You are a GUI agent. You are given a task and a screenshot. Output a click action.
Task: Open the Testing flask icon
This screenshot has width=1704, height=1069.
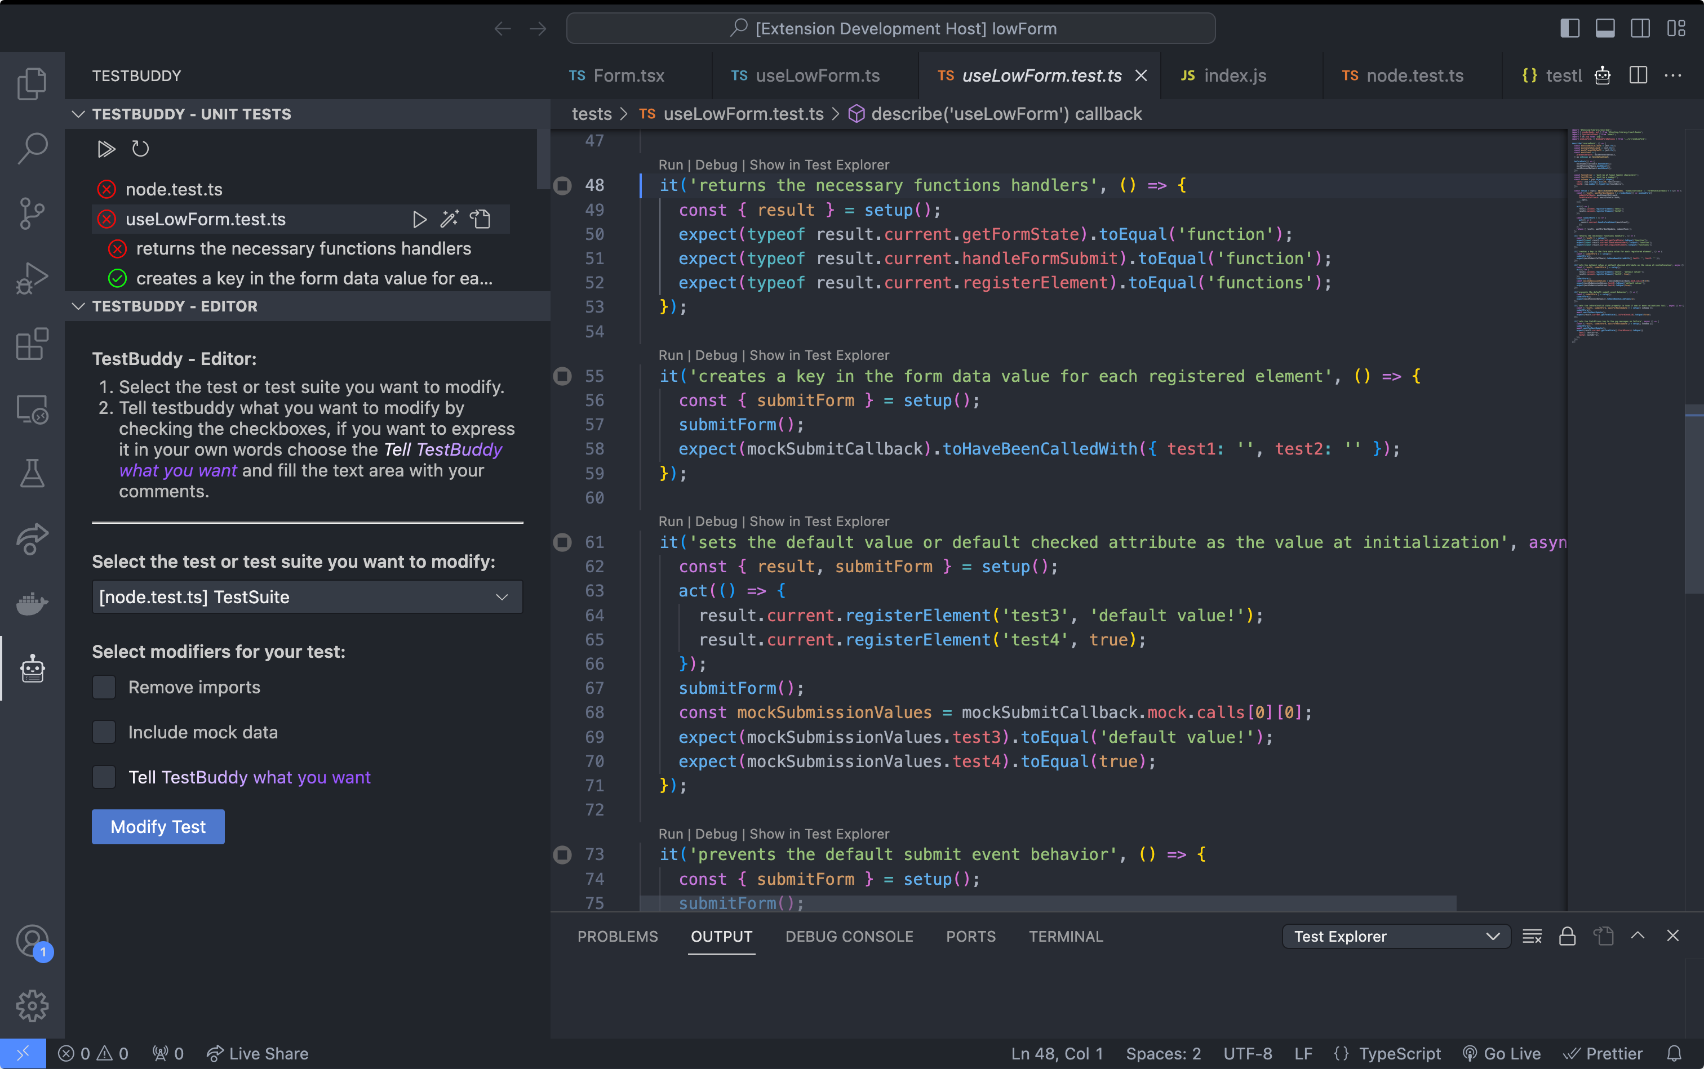[x=32, y=474]
